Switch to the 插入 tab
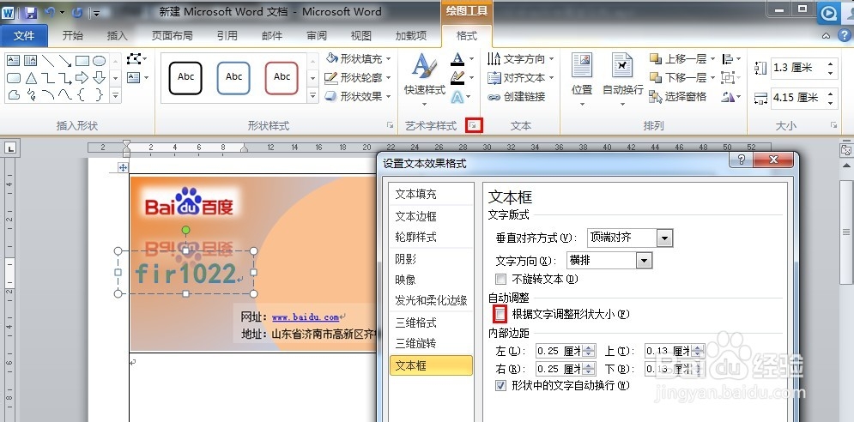This screenshot has height=422, width=854. point(117,36)
